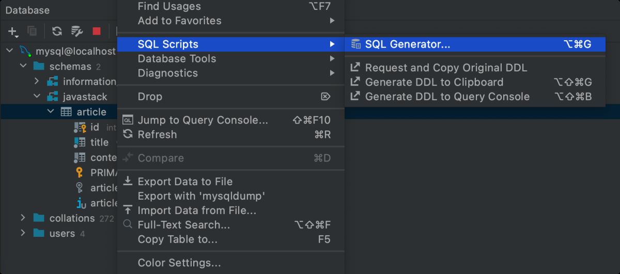Image resolution: width=620 pixels, height=274 pixels.
Task: Expand the users folder
Action: [x=23, y=233]
